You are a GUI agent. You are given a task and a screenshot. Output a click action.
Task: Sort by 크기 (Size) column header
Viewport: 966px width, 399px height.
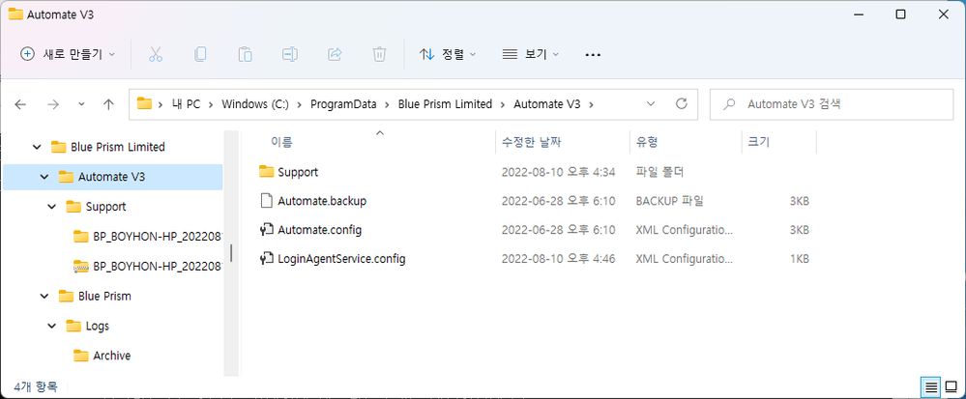pos(758,142)
